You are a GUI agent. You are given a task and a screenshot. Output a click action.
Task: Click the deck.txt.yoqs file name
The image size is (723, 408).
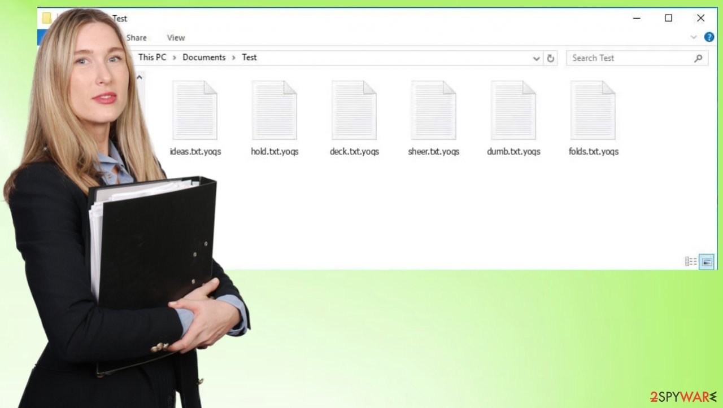coord(354,152)
